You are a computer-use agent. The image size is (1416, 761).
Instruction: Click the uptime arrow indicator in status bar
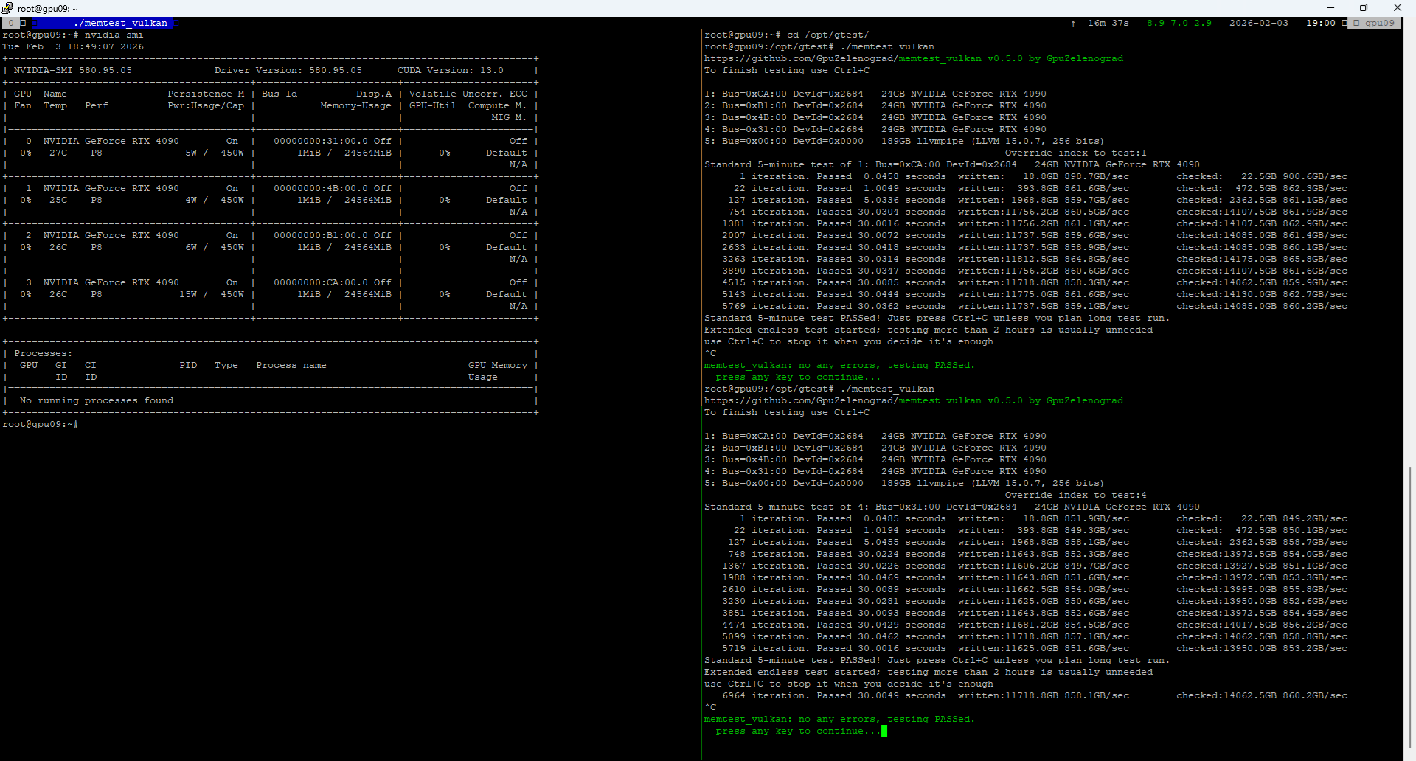(1073, 24)
